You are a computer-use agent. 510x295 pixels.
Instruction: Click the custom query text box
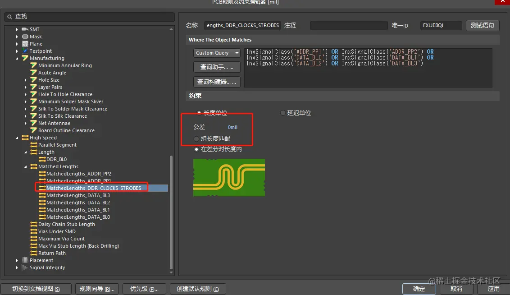pyautogui.click(x=368, y=68)
